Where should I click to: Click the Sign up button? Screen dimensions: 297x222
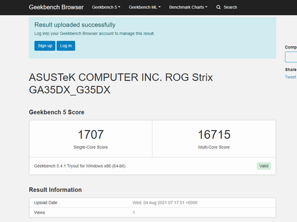pyautogui.click(x=45, y=46)
